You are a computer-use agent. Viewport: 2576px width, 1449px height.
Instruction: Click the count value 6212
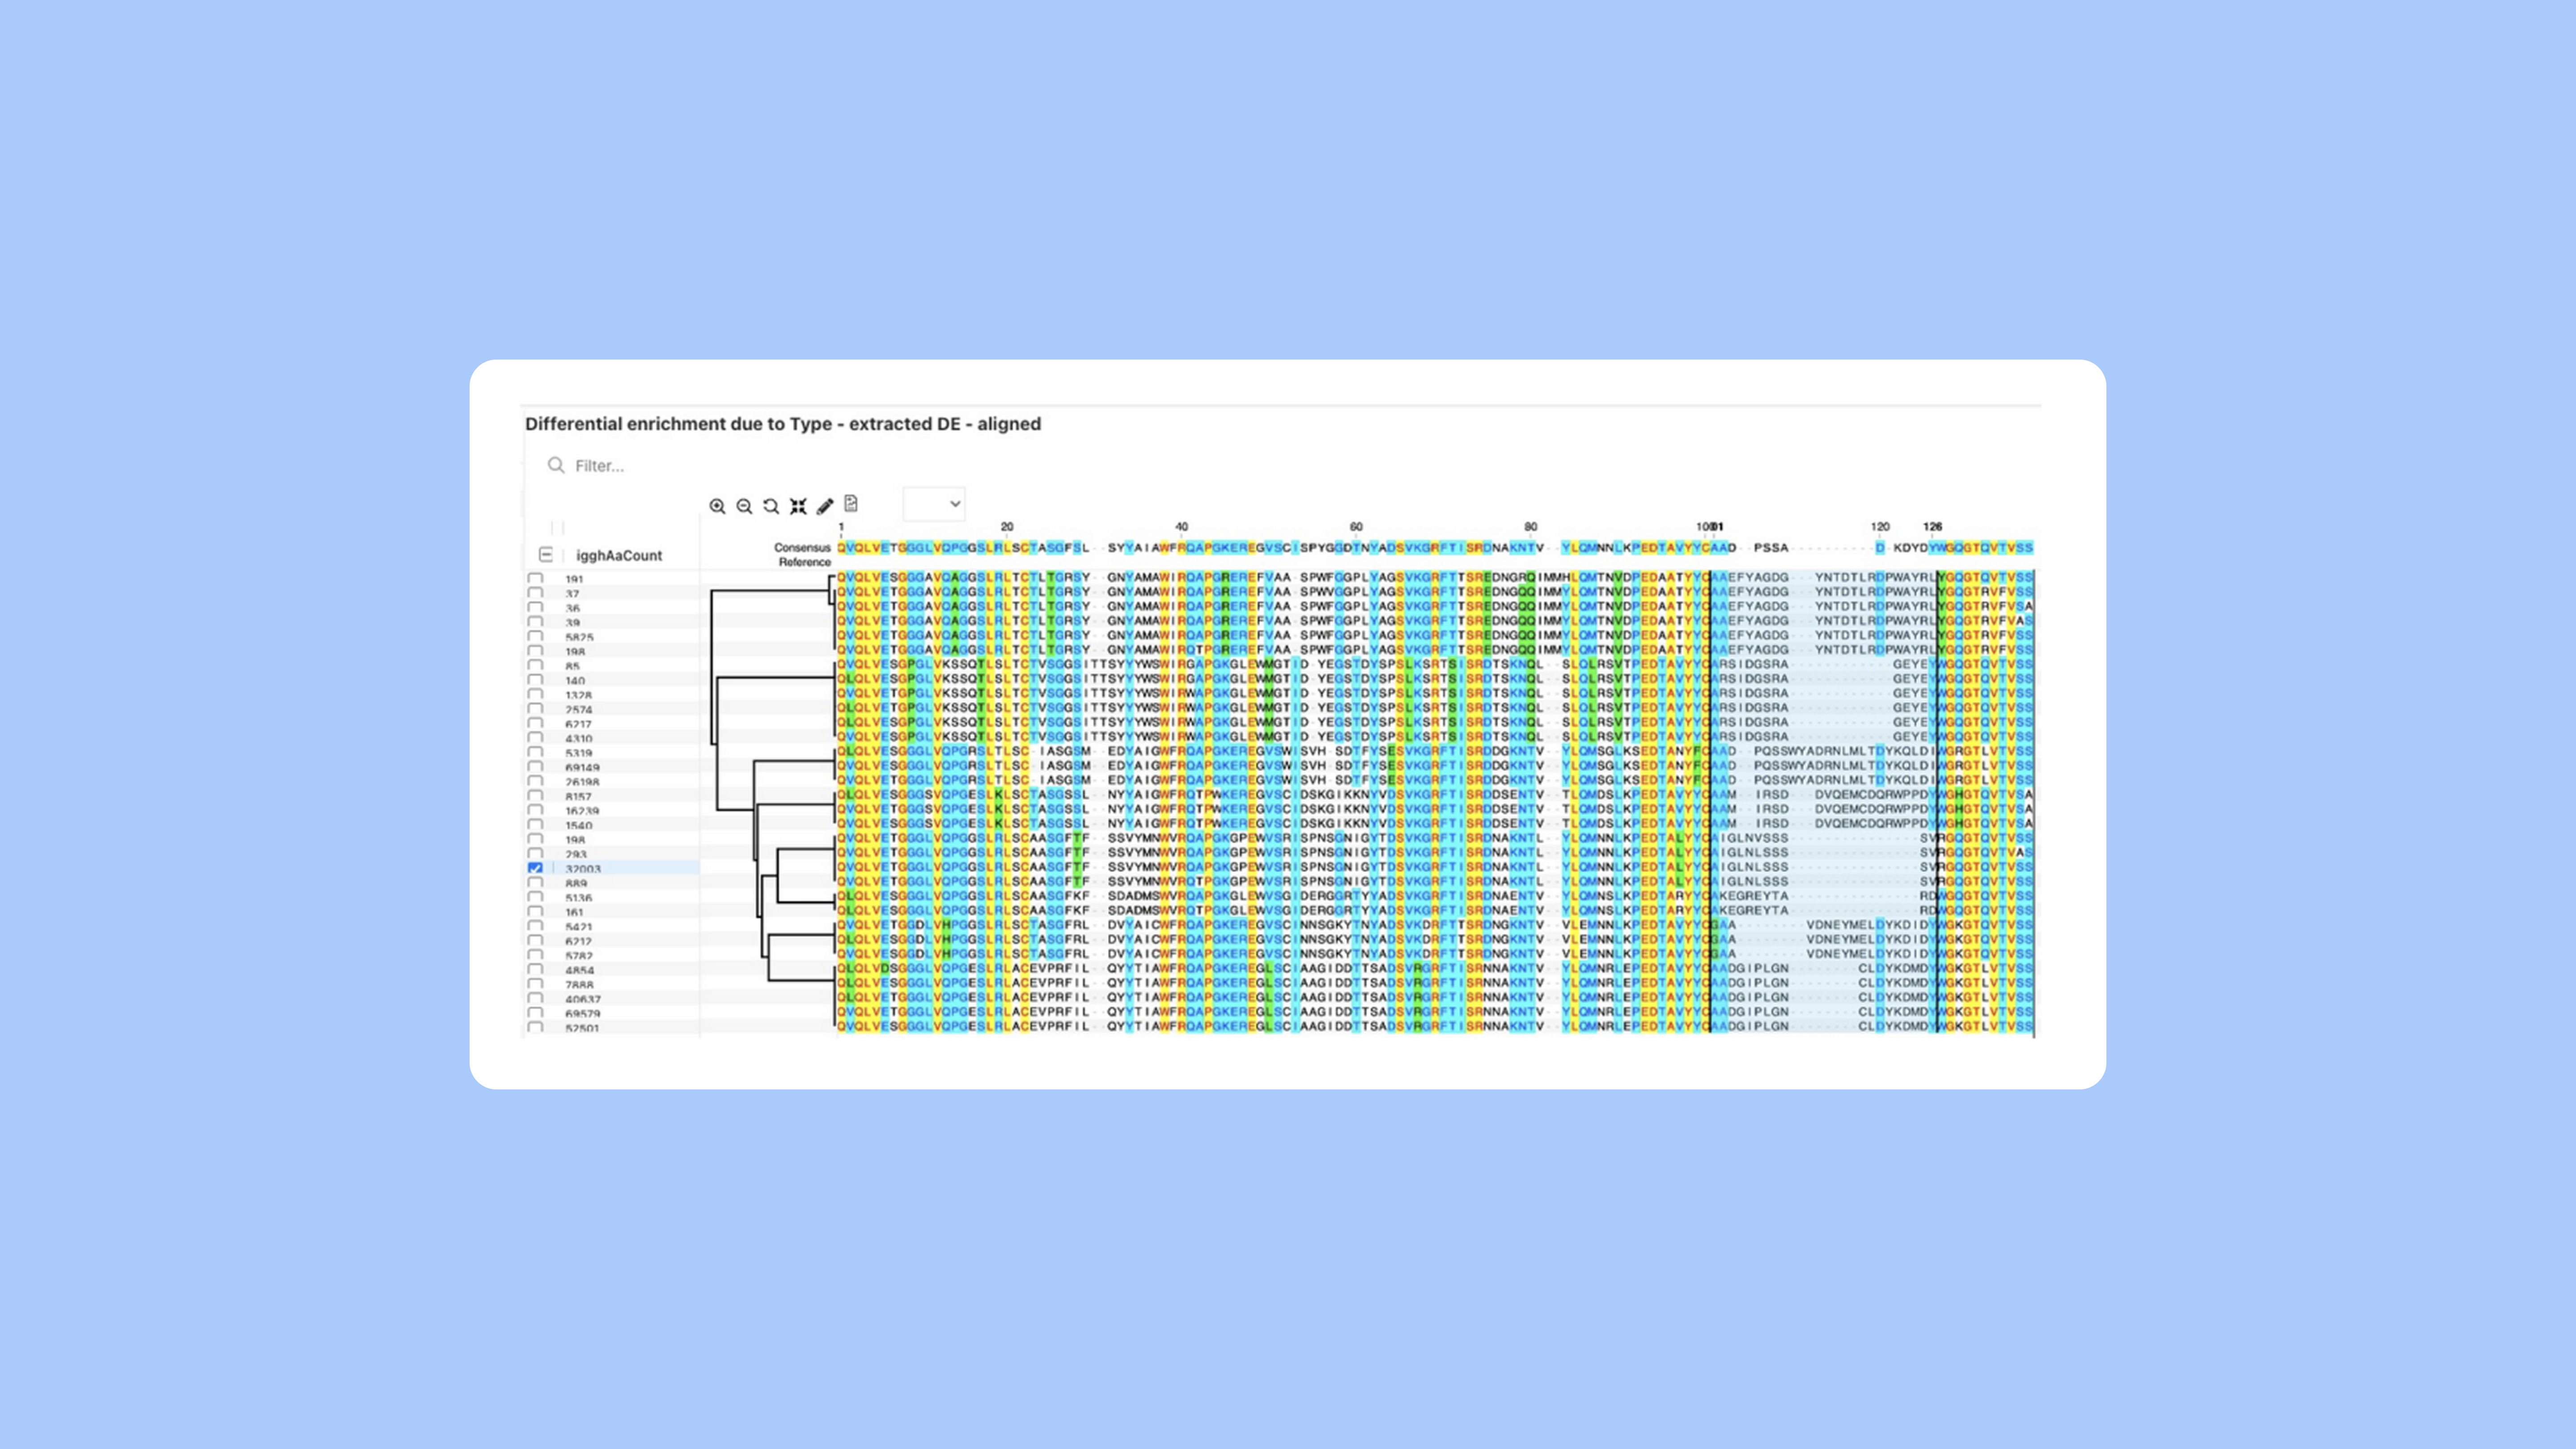(579, 942)
